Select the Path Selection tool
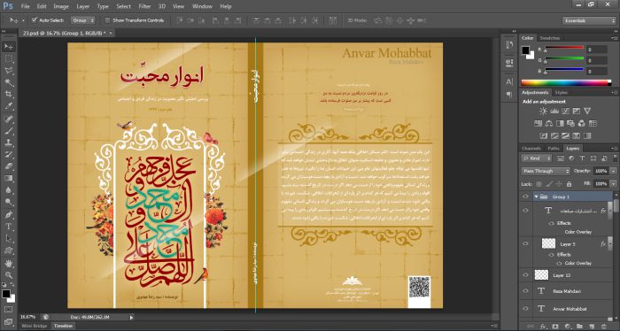Image resolution: width=620 pixels, height=331 pixels. (8, 239)
